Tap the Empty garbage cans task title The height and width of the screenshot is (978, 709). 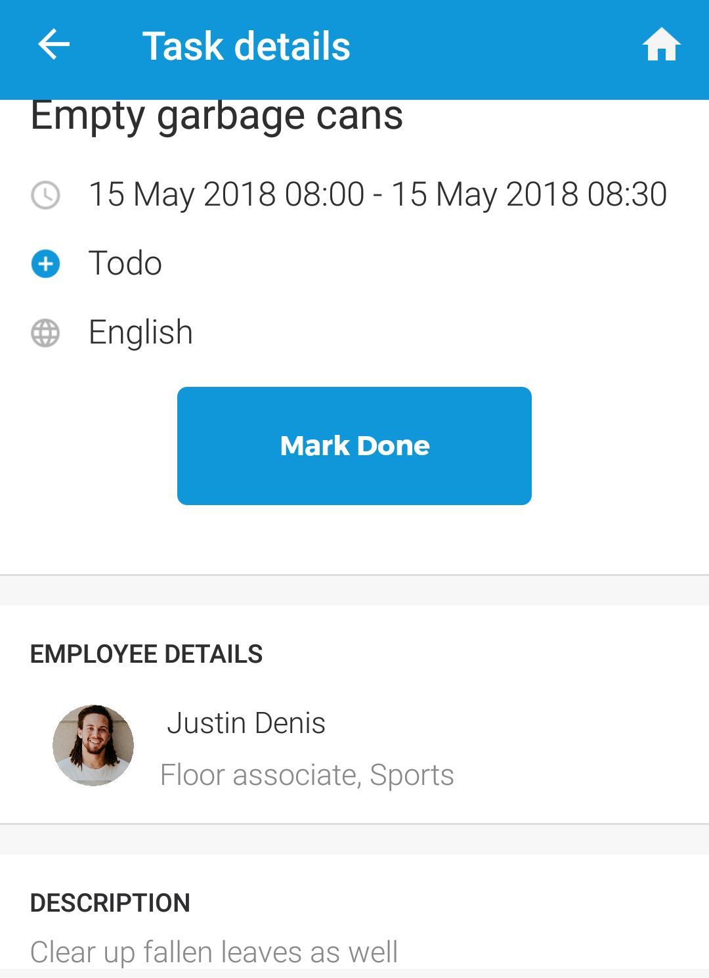217,116
